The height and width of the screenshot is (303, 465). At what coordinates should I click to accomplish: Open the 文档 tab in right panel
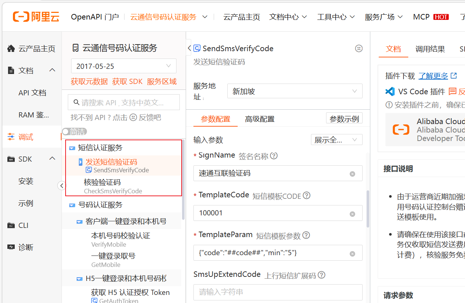pos(393,49)
